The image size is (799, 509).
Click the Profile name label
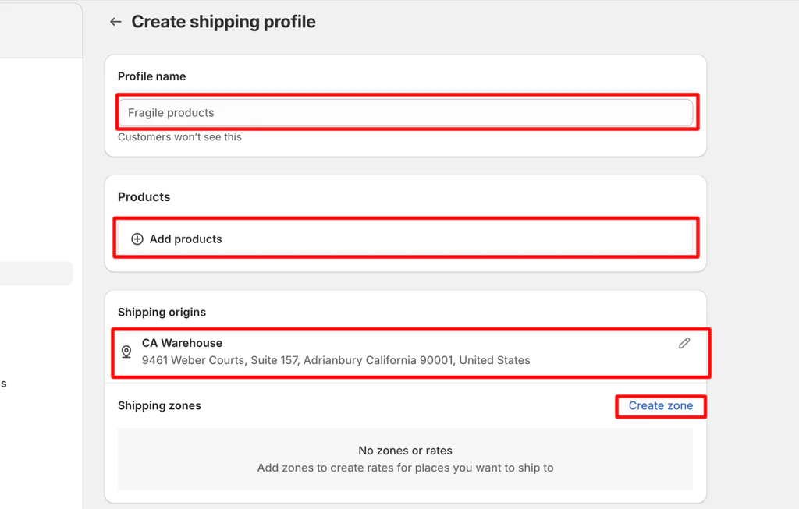point(152,76)
